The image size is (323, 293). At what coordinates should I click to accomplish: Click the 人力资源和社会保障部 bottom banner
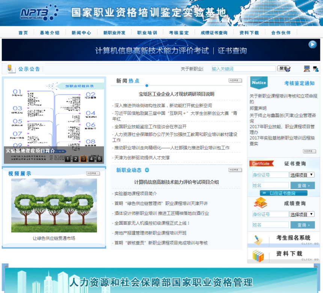point(161,280)
